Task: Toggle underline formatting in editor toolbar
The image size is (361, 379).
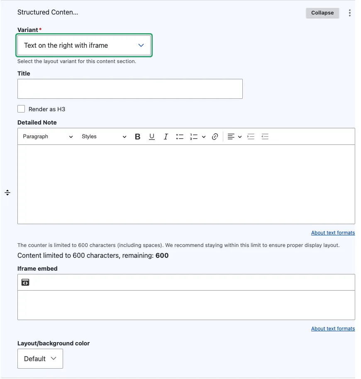Action: click(151, 137)
